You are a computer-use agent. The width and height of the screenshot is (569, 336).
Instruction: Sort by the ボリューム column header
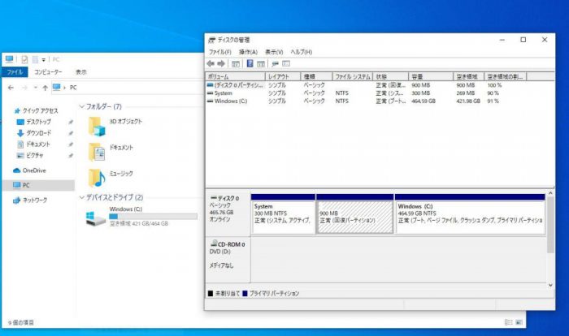[x=236, y=76]
